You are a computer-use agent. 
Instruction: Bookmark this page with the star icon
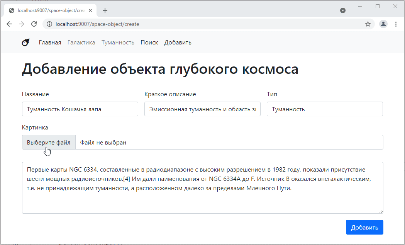tap(368, 24)
